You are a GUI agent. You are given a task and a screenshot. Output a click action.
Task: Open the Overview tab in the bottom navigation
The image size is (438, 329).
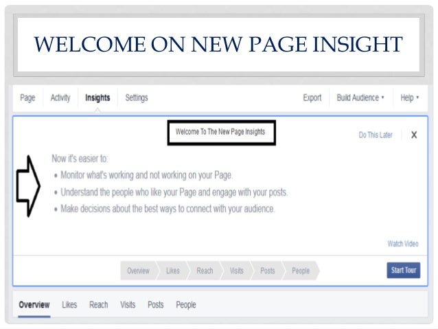(x=34, y=305)
